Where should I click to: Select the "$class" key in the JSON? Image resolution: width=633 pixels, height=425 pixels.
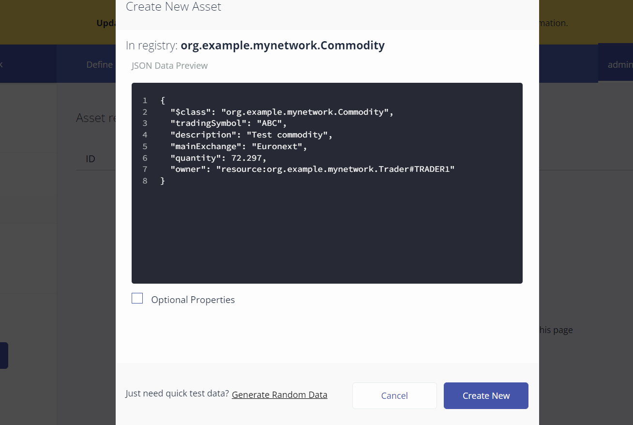pyautogui.click(x=191, y=112)
